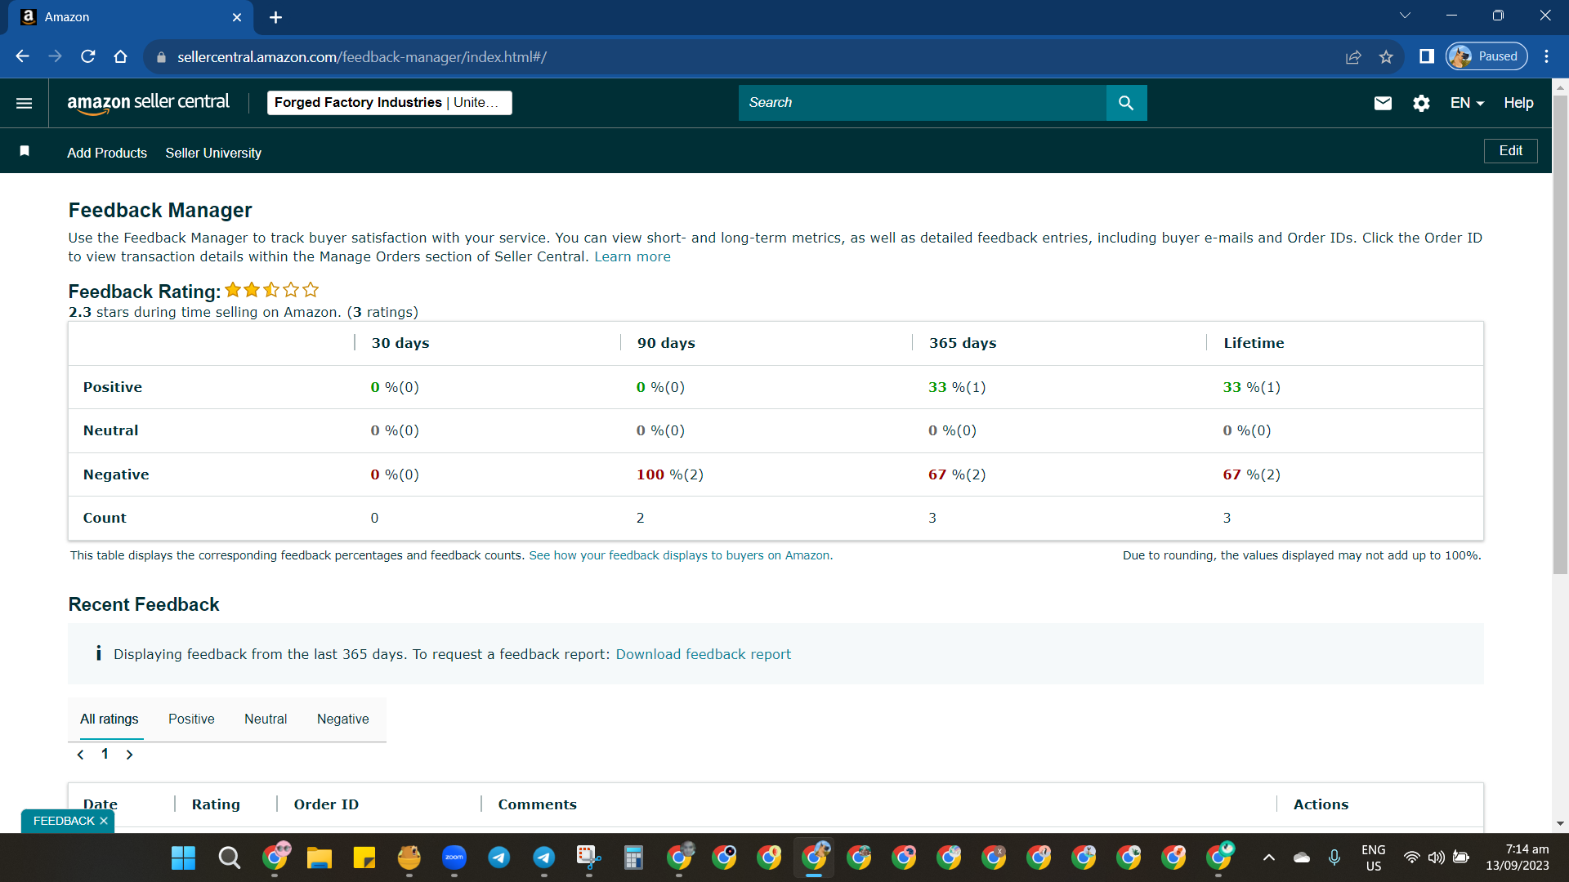Click the Comments column header
1569x882 pixels.
[537, 804]
